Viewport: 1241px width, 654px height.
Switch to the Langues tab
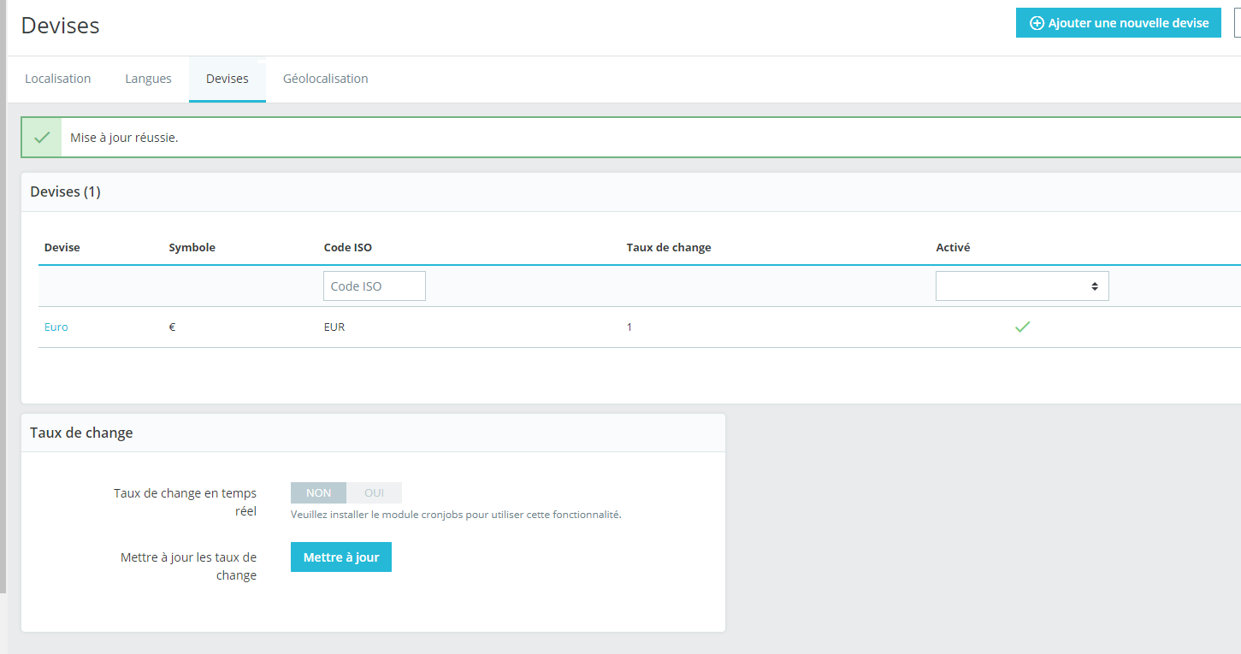click(148, 79)
